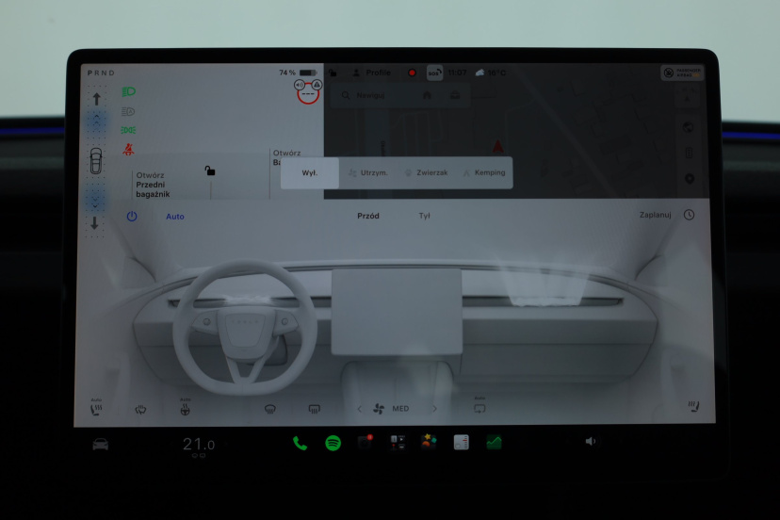The height and width of the screenshot is (520, 780).
Task: Switch to the Tył climate tab
Action: [424, 216]
